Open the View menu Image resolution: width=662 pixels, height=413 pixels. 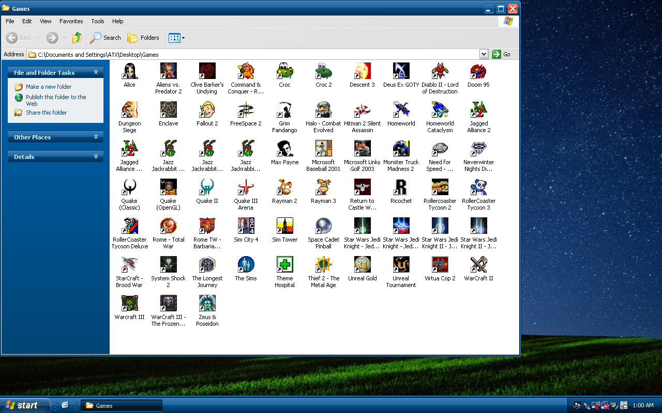[46, 21]
